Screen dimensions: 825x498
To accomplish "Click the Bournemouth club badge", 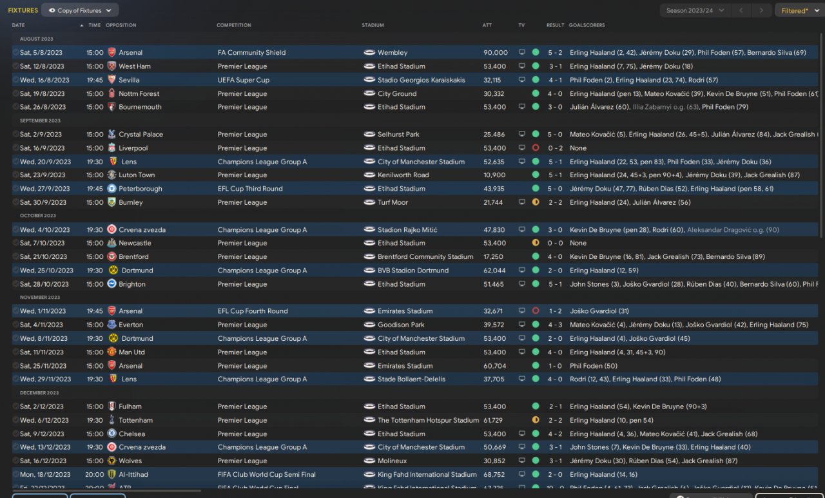I will (x=112, y=107).
